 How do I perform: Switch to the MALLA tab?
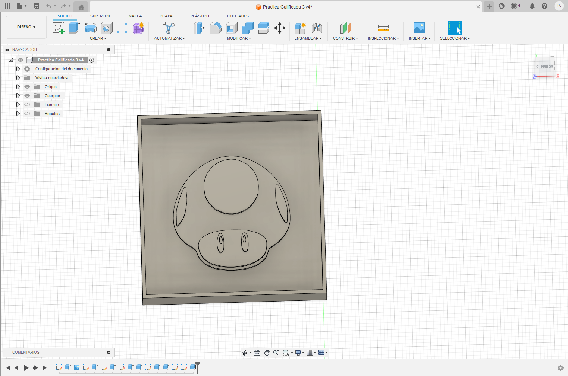(135, 16)
